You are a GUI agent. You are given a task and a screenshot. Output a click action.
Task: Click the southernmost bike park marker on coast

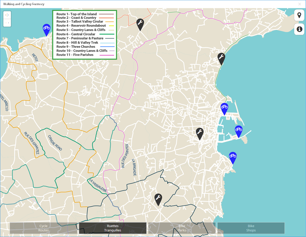pos(233,158)
